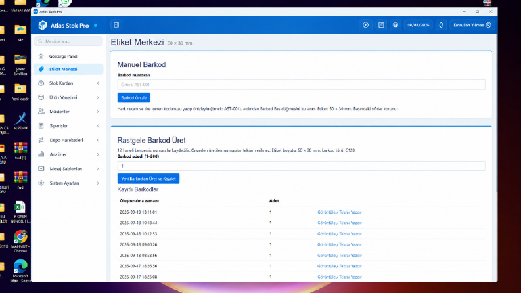
Task: Open the Stok Kartları menu label
Action: (61, 83)
